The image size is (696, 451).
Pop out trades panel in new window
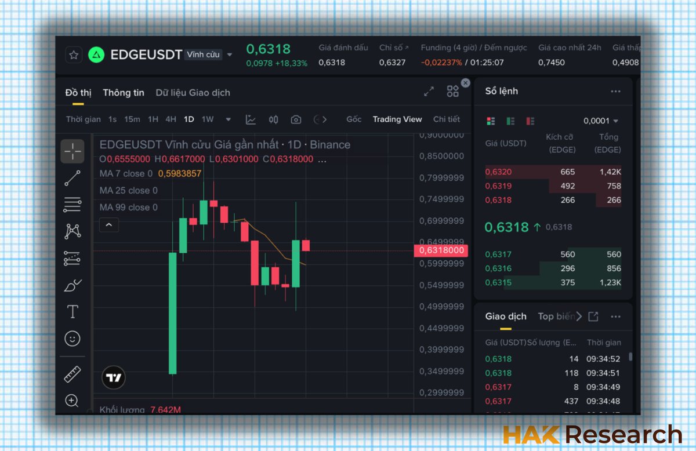click(x=593, y=317)
